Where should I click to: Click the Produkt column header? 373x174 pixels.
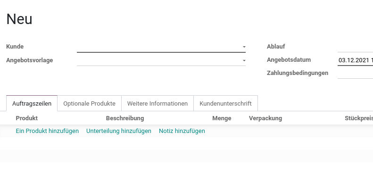point(26,118)
